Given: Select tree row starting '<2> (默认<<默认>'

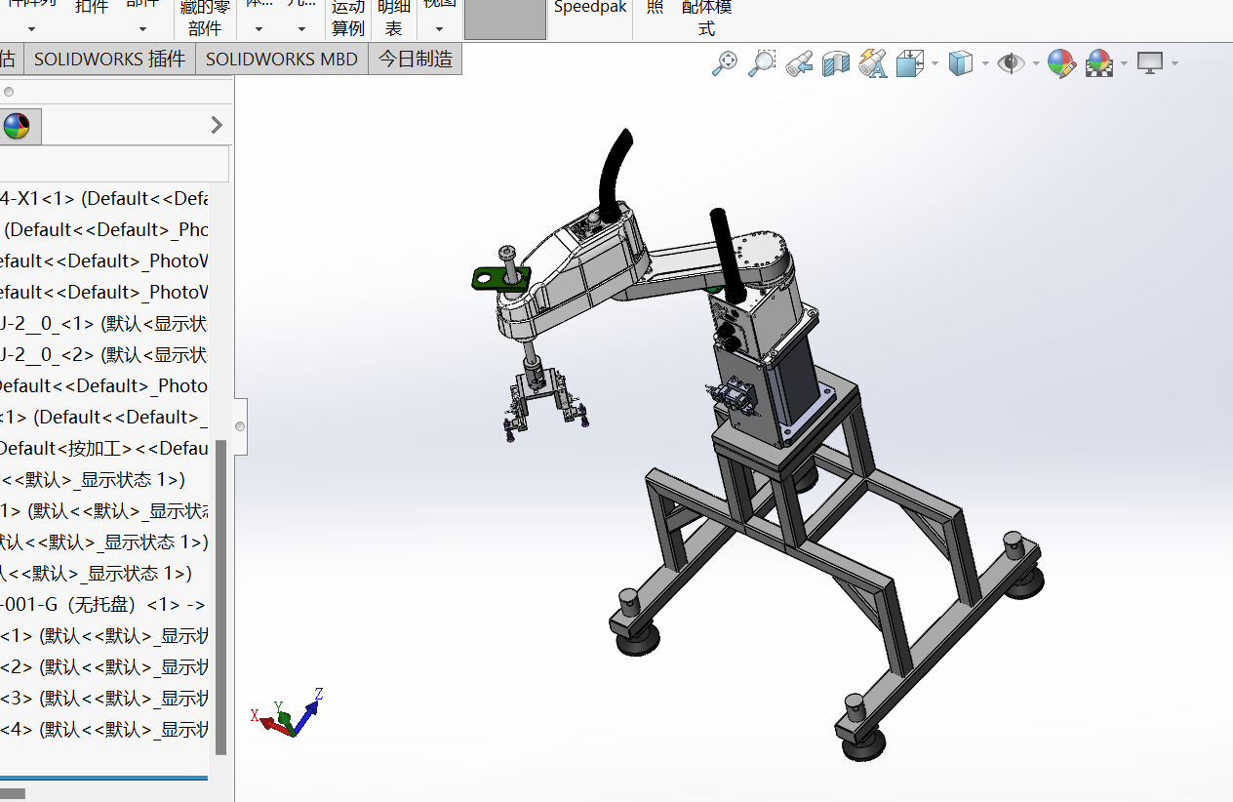Looking at the screenshot, I should tap(104, 666).
